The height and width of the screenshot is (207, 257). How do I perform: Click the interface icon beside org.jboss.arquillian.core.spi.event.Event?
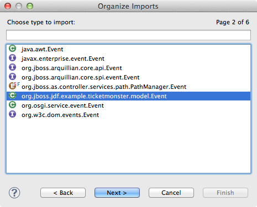click(x=13, y=77)
